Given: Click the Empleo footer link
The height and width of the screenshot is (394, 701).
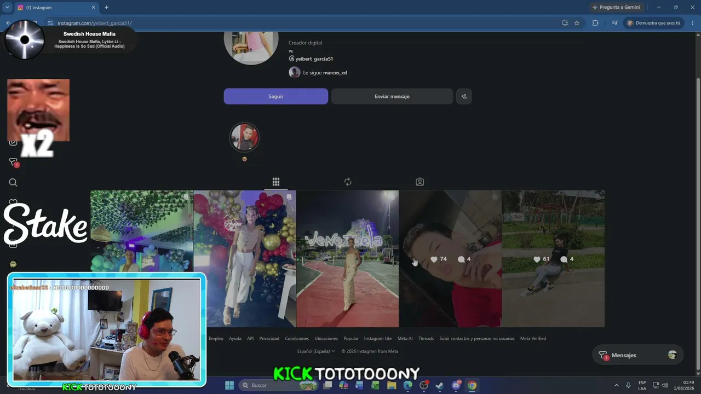Looking at the screenshot, I should [x=216, y=339].
